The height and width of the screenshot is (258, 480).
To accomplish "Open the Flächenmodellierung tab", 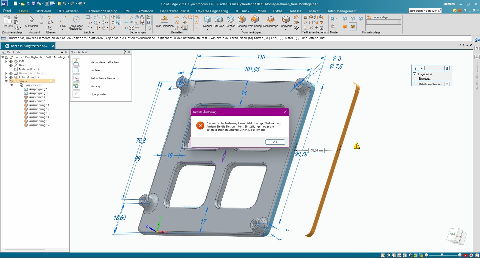I will coord(101,11).
